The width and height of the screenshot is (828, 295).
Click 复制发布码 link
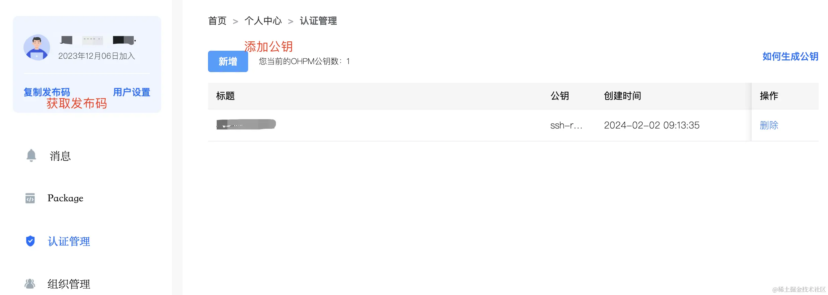tap(47, 92)
